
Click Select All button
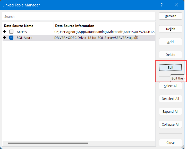171,86
